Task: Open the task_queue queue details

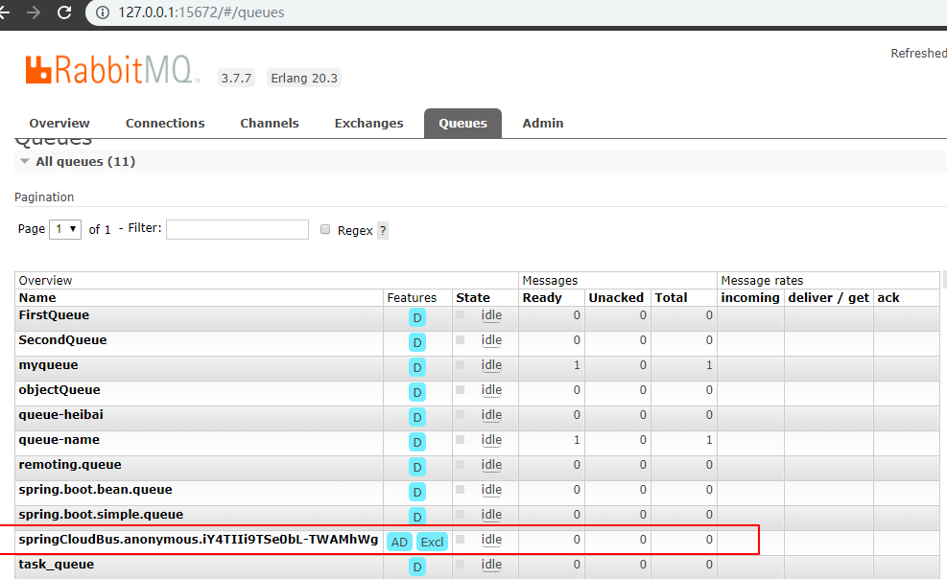Action: tap(57, 565)
